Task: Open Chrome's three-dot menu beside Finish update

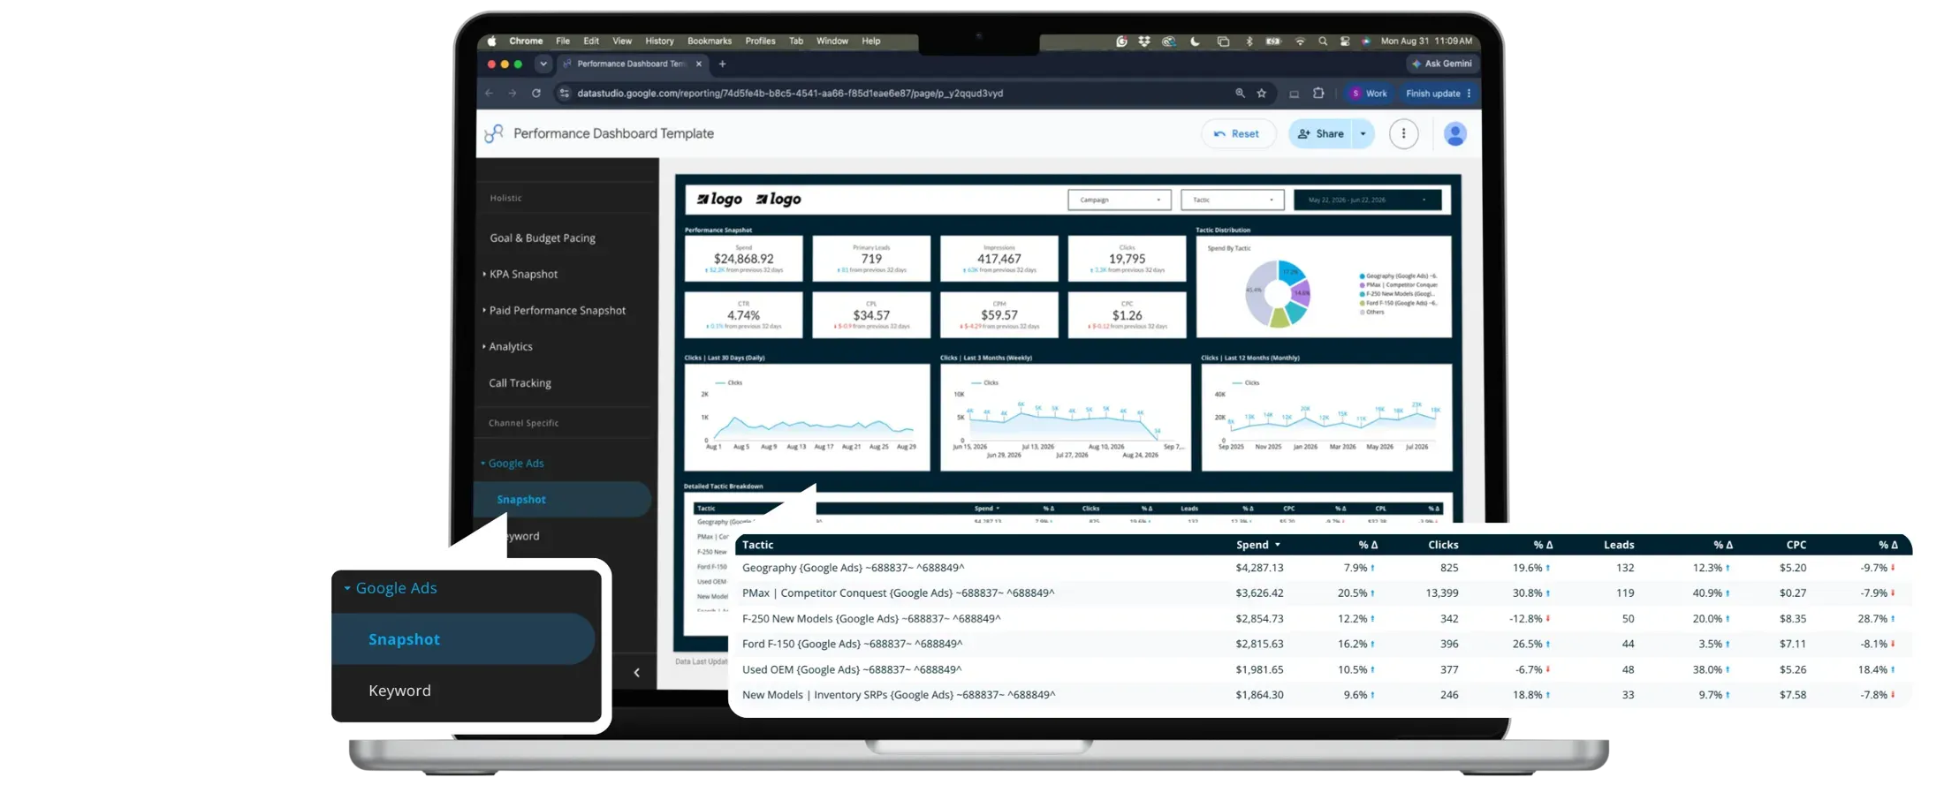Action: (x=1469, y=93)
